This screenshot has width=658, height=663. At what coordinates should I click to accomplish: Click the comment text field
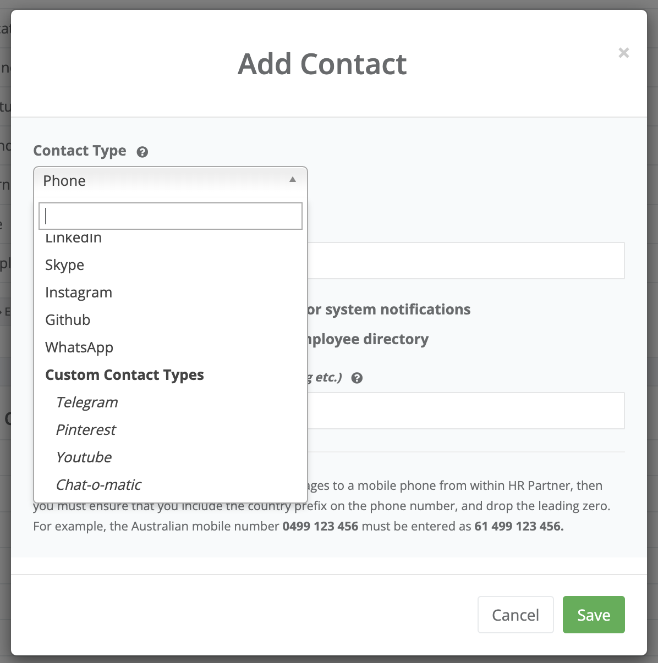[x=465, y=411]
